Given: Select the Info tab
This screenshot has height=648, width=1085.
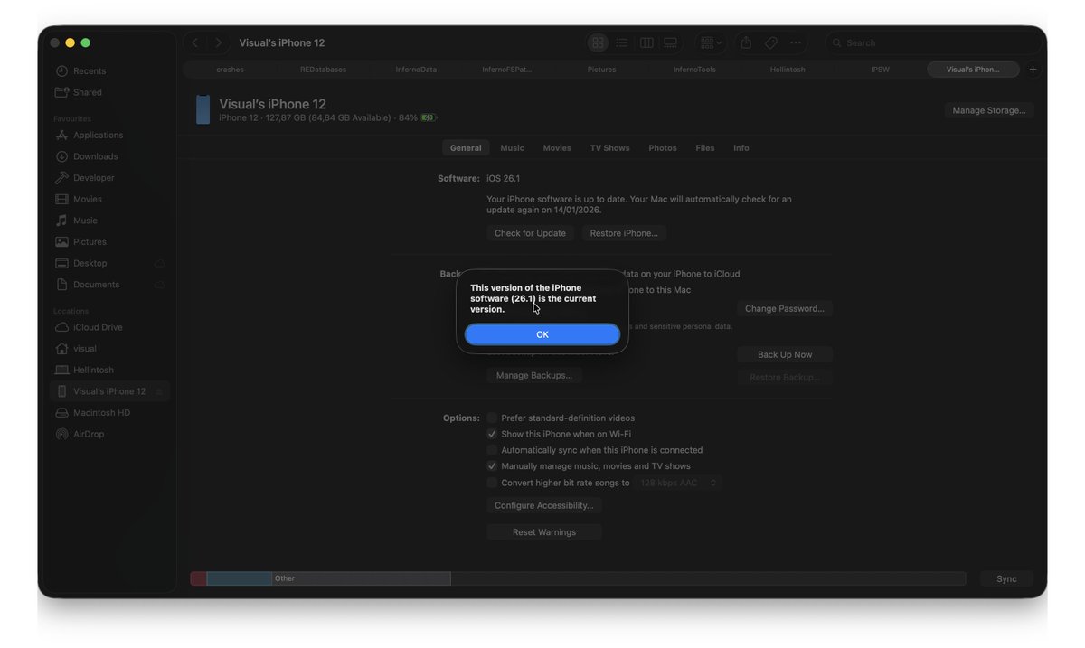Looking at the screenshot, I should click(x=741, y=148).
